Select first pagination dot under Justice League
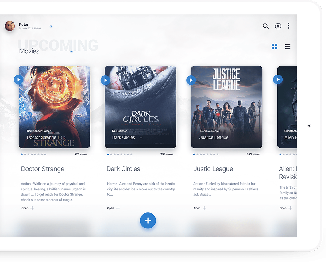The image size is (332, 268). coord(194,155)
